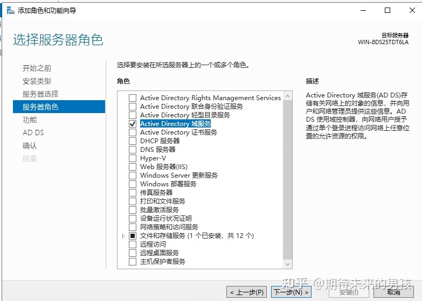Image resolution: width=422 pixels, height=301 pixels.
Task: Click 上一步(P) button
Action: tap(246, 292)
